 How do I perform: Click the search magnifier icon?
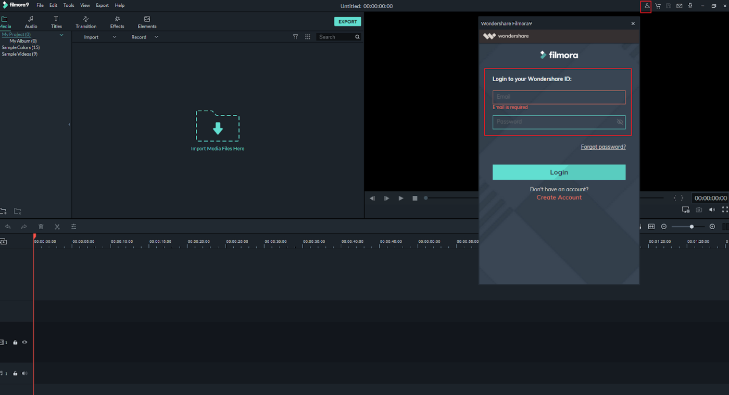click(x=357, y=37)
